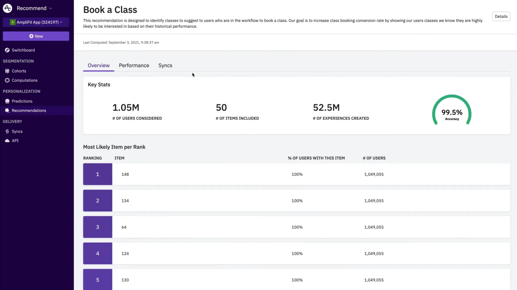The height and width of the screenshot is (290, 517).
Task: Click the circular app logo at top left
Action: pyautogui.click(x=7, y=8)
